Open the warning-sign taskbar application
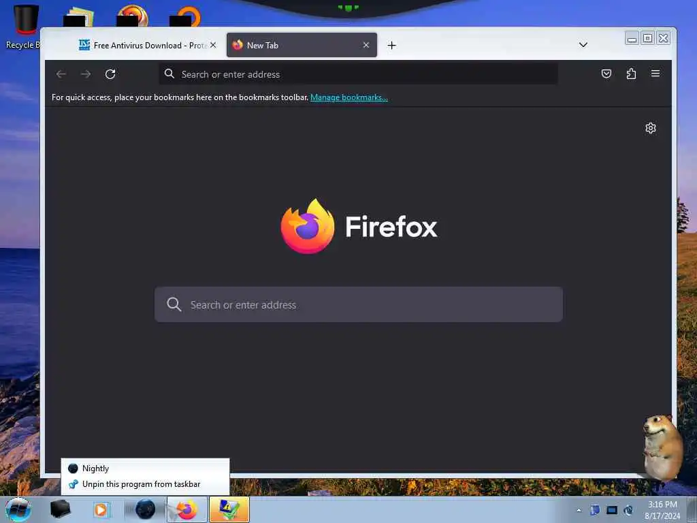Screen dimensions: 697x523 (x=229, y=509)
